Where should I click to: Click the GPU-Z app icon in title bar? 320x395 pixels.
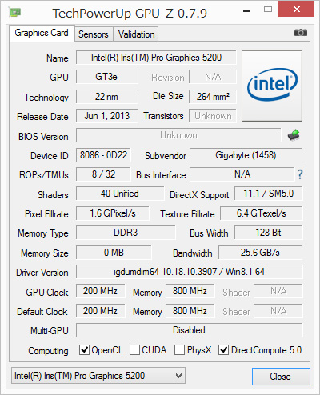15,12
